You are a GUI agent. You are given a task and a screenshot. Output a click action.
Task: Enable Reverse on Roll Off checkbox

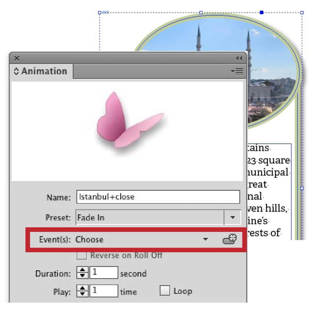[x=81, y=255]
